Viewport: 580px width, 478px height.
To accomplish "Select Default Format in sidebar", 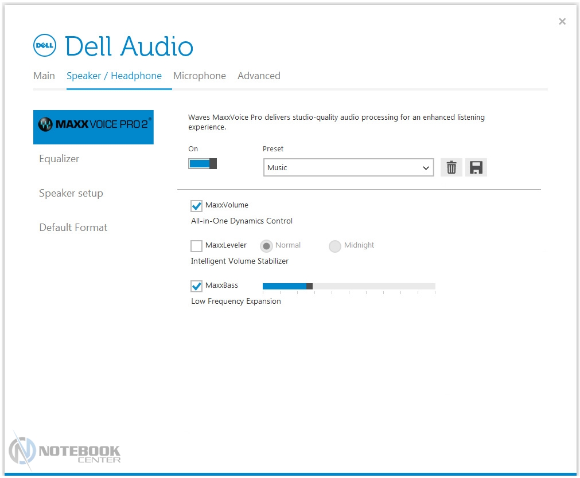I will pyautogui.click(x=73, y=228).
